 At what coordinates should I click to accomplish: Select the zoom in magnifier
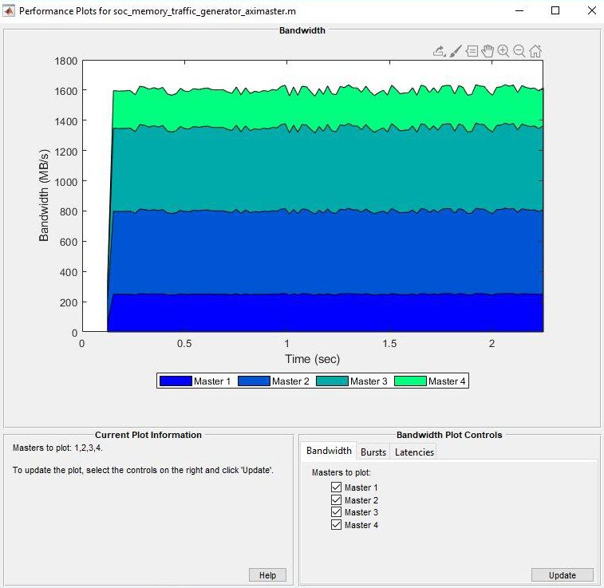click(x=503, y=51)
